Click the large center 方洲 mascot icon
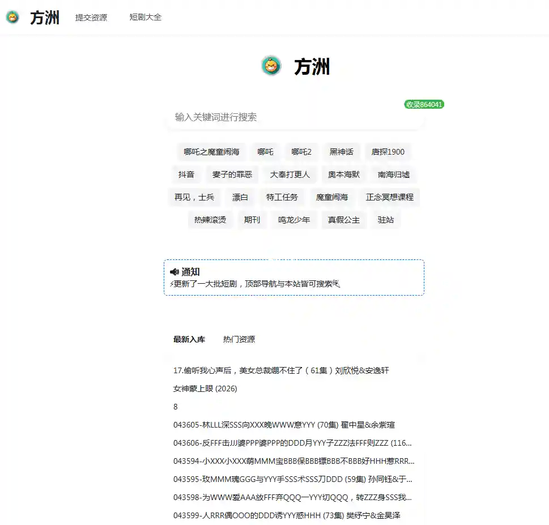This screenshot has width=549, height=525. (x=271, y=66)
